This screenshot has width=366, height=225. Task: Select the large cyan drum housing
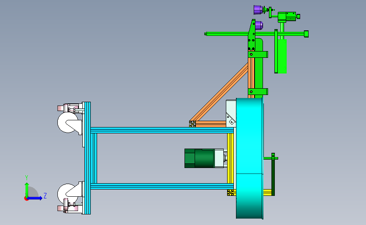tap(249, 158)
